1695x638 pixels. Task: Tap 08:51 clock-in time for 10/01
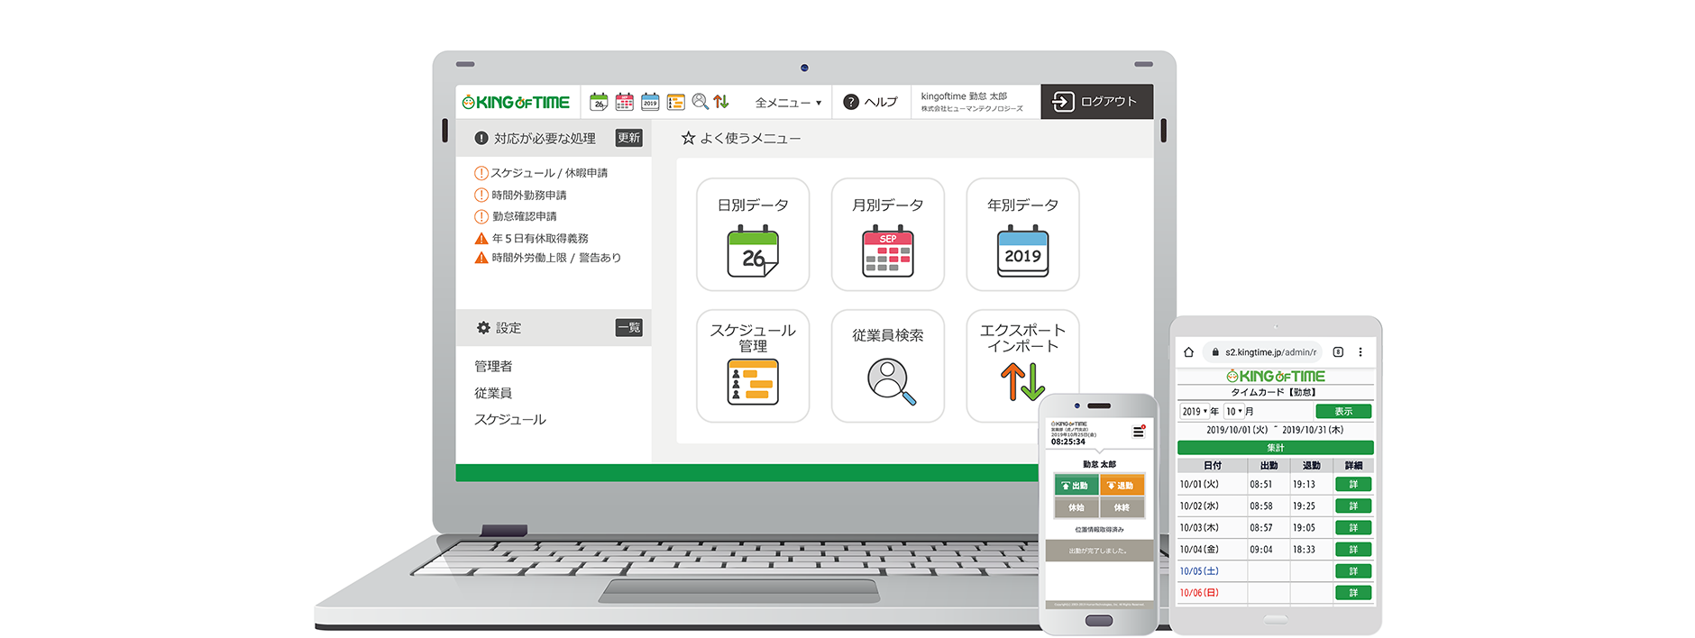(1261, 485)
